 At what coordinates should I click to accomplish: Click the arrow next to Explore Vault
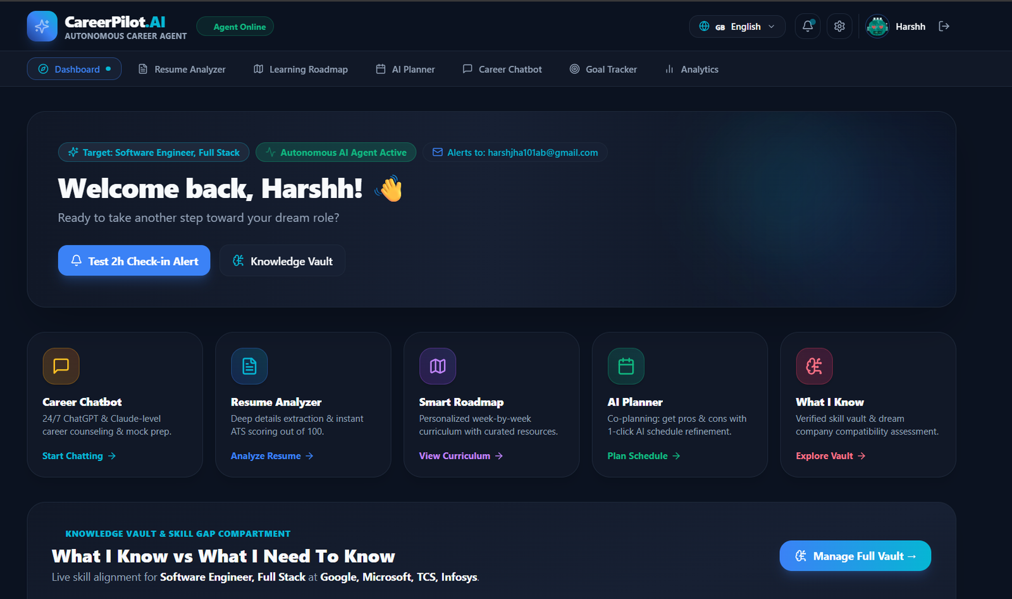click(861, 456)
